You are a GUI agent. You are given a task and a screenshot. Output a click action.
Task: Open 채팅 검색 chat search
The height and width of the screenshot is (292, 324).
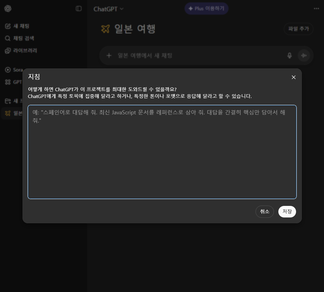[23, 38]
